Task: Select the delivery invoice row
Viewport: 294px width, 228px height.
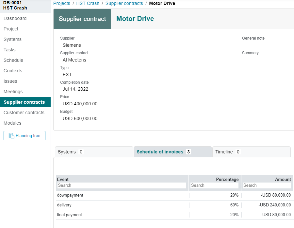Action: 175,205
